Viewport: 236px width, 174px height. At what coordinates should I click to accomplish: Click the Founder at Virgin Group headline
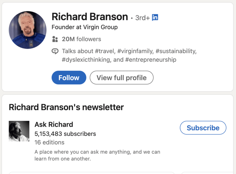84,27
